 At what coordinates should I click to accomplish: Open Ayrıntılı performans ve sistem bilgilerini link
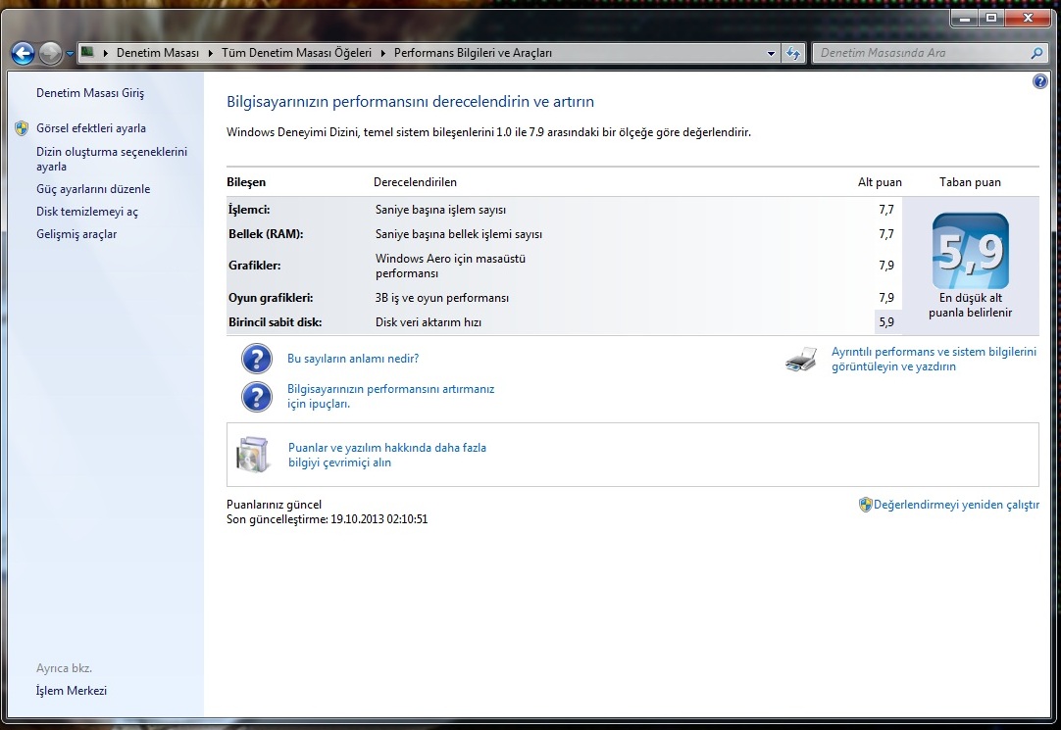[934, 359]
